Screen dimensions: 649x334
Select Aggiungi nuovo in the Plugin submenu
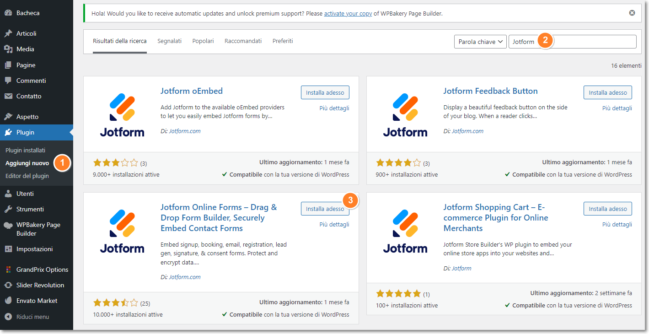point(27,163)
